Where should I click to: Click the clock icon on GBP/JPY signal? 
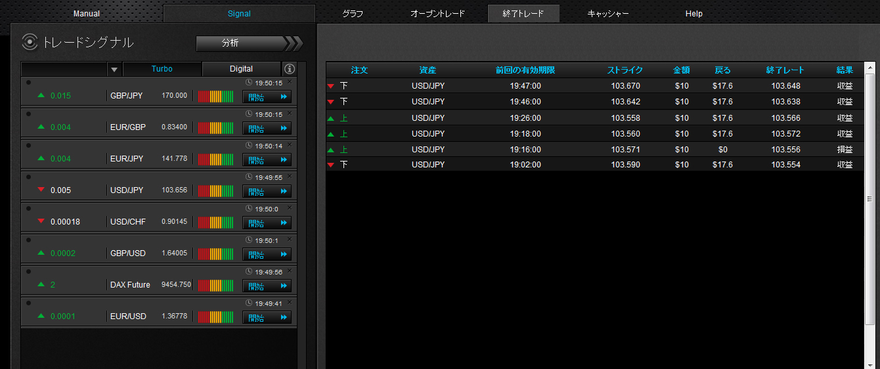249,83
